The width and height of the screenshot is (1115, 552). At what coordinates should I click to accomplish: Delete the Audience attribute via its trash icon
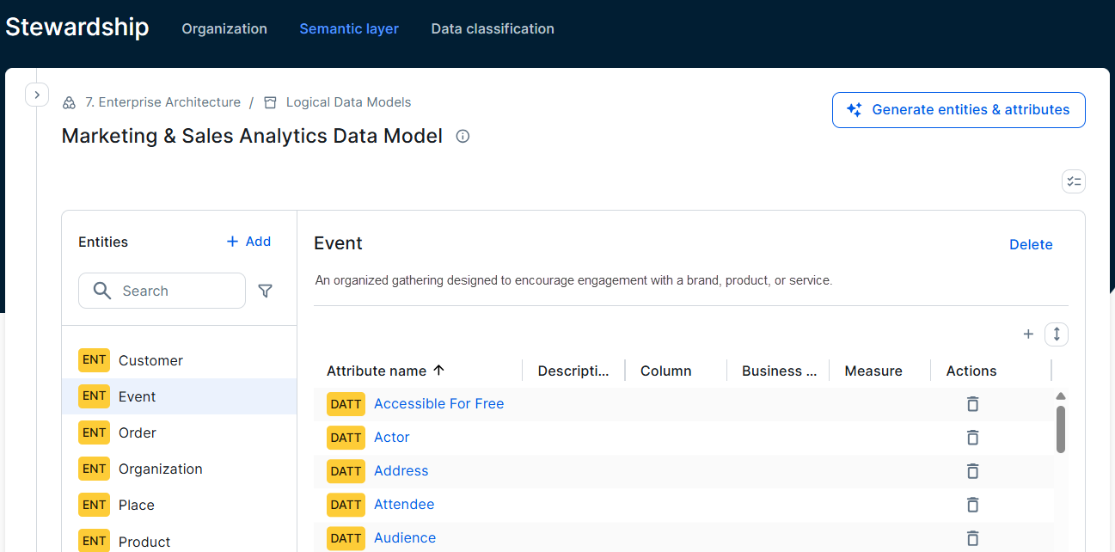click(x=972, y=537)
